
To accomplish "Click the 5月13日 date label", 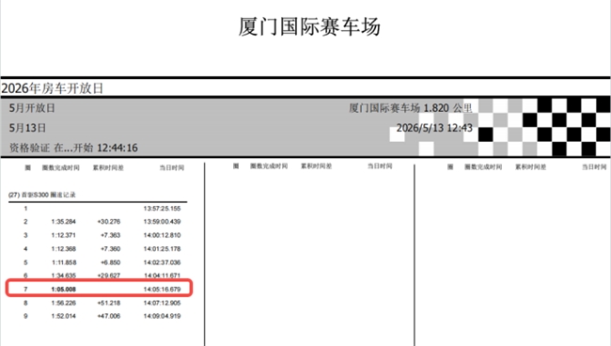I will [27, 128].
